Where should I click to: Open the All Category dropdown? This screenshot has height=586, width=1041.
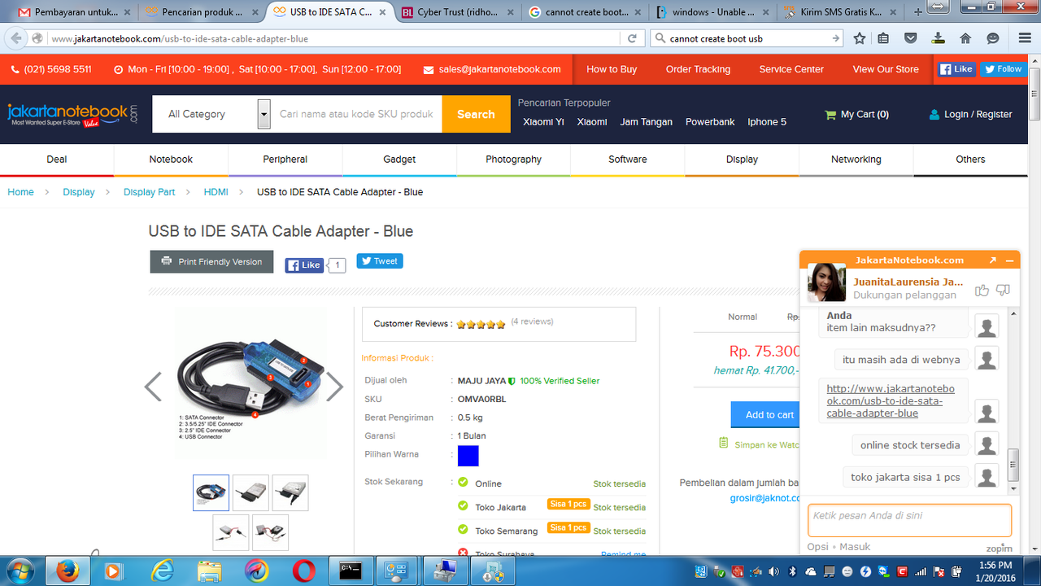[x=211, y=114]
